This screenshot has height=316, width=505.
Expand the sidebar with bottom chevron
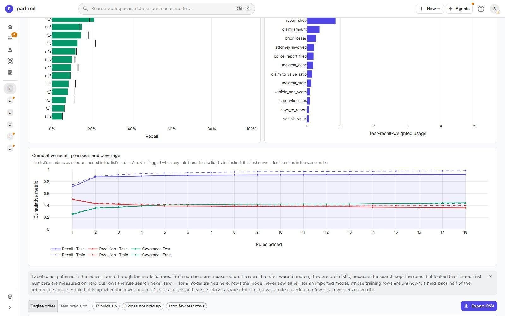coord(10,307)
